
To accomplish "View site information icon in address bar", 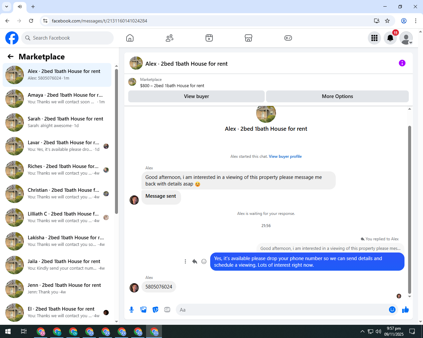I will click(45, 21).
